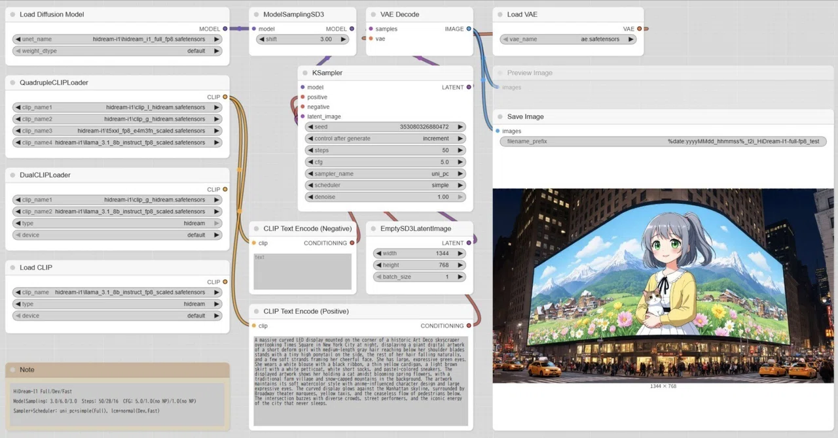This screenshot has height=438, width=838.
Task: Collapse the Load VAE node title dot
Action: coord(499,14)
